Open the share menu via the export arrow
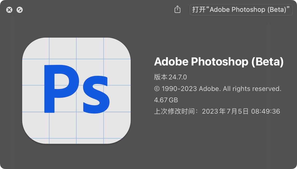The width and height of the screenshot is (297, 169). pos(177,9)
